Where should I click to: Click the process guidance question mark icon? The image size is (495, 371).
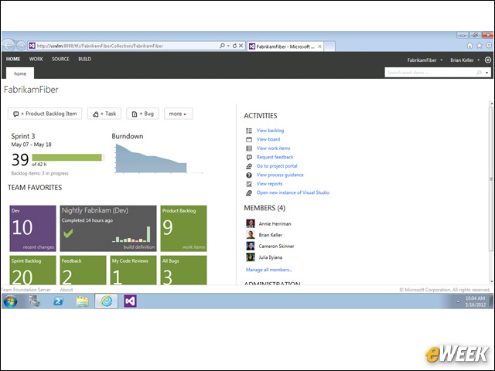tap(249, 175)
